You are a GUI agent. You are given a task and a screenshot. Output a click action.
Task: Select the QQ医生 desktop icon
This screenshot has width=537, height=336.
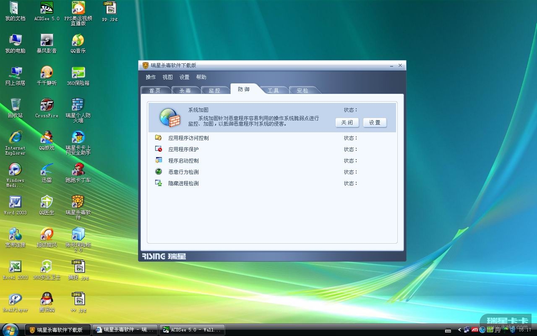tap(47, 205)
